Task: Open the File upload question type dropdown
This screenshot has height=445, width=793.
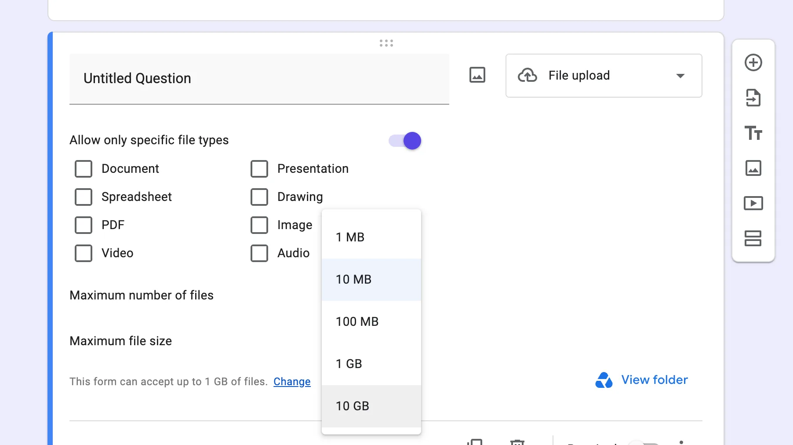Action: pyautogui.click(x=604, y=76)
